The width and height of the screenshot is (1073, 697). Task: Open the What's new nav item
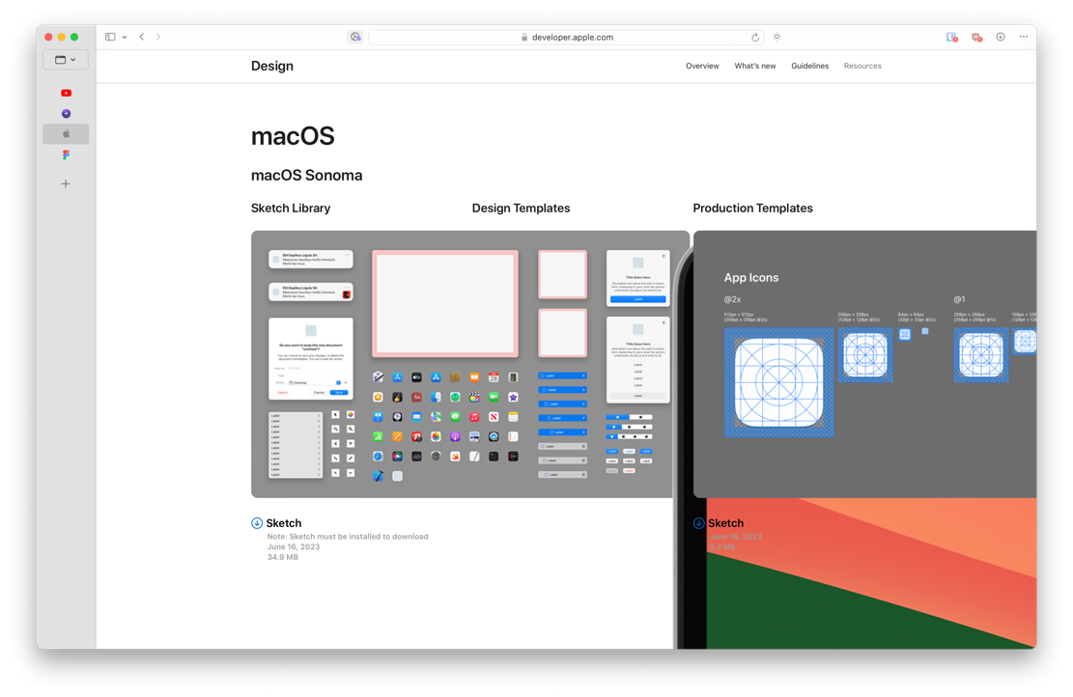pyautogui.click(x=754, y=66)
